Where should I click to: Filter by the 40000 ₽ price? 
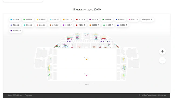point(16,31)
